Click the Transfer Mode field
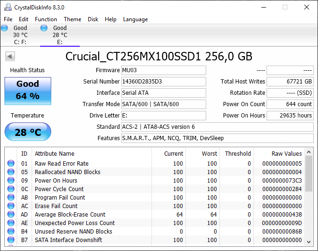The image size is (318, 251). tap(164, 104)
